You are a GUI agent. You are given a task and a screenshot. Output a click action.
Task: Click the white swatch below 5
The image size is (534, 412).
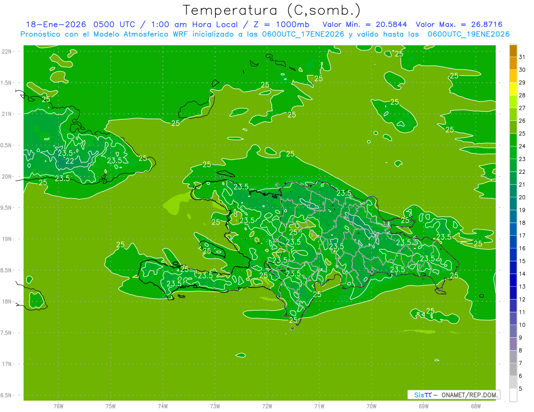click(513, 395)
